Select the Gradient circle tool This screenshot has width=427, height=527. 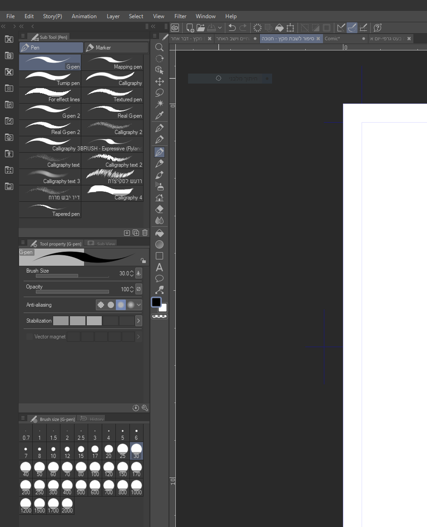[x=159, y=244]
